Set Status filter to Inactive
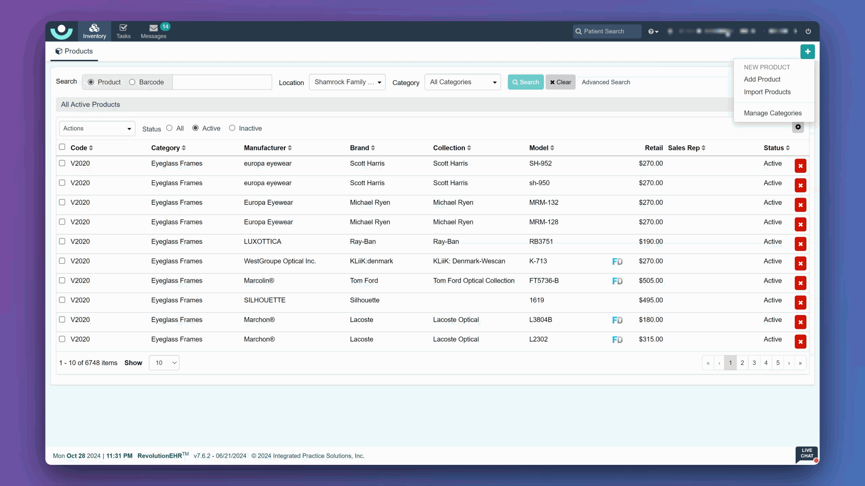This screenshot has height=486, width=865. [x=232, y=128]
